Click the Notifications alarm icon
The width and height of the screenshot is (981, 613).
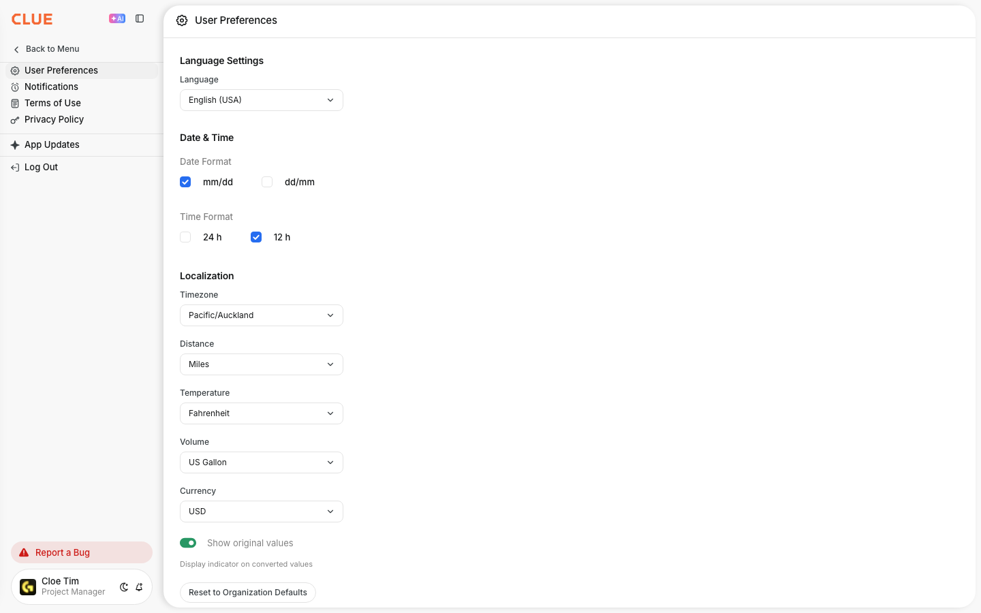[x=15, y=87]
